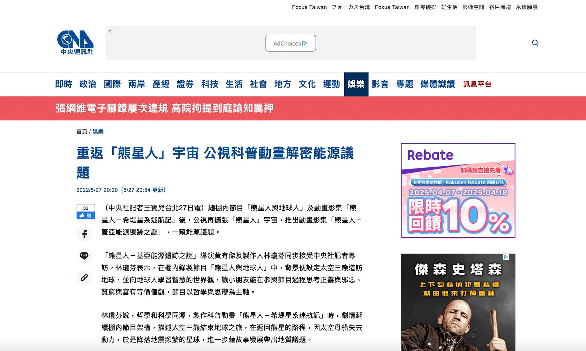Click the back arrow in ad banner
The height and width of the screenshot is (351, 586).
110,31
